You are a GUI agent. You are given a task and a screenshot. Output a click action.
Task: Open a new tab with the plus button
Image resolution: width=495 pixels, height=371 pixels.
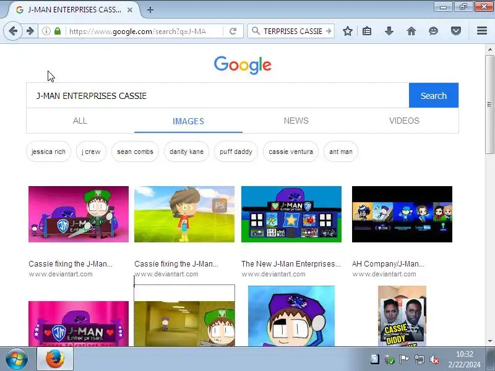coord(150,10)
